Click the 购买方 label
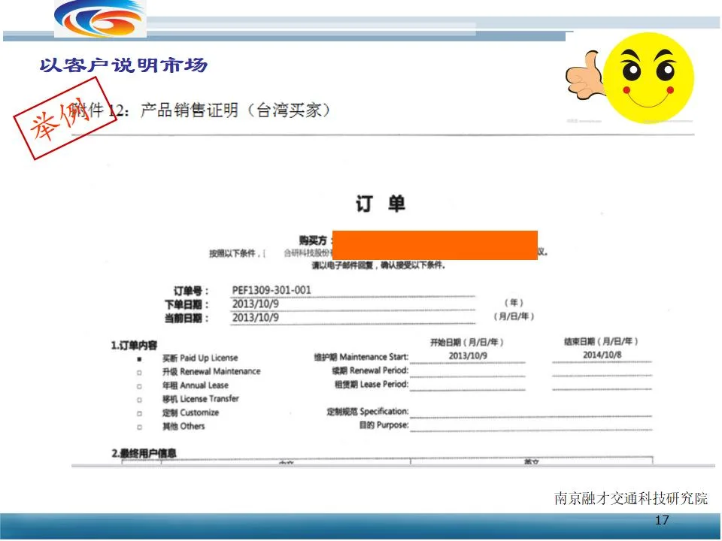Image resolution: width=722 pixels, height=541 pixels. coord(316,240)
